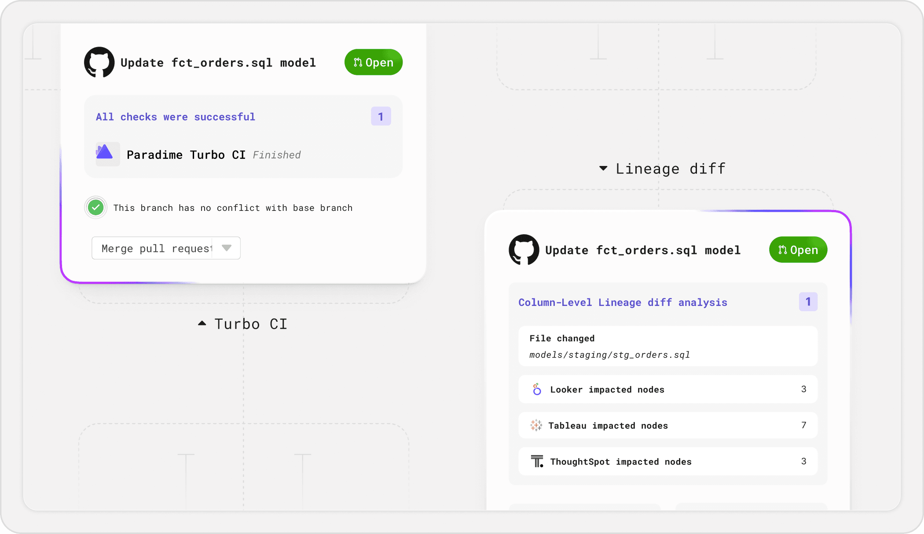
Task: Click the 'File changed' label
Action: tap(562, 338)
